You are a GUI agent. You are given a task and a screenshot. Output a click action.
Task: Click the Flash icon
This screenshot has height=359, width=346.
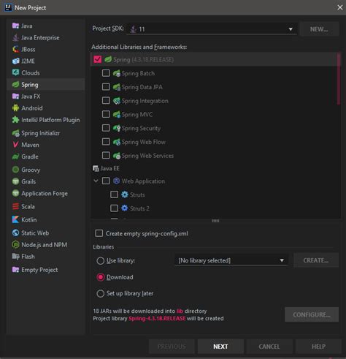pos(15,257)
